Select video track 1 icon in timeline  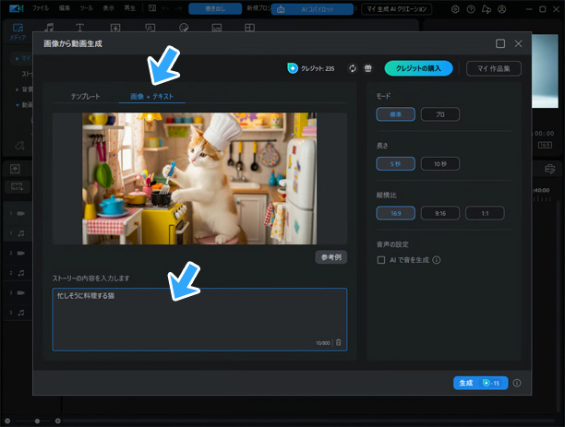[x=21, y=214]
